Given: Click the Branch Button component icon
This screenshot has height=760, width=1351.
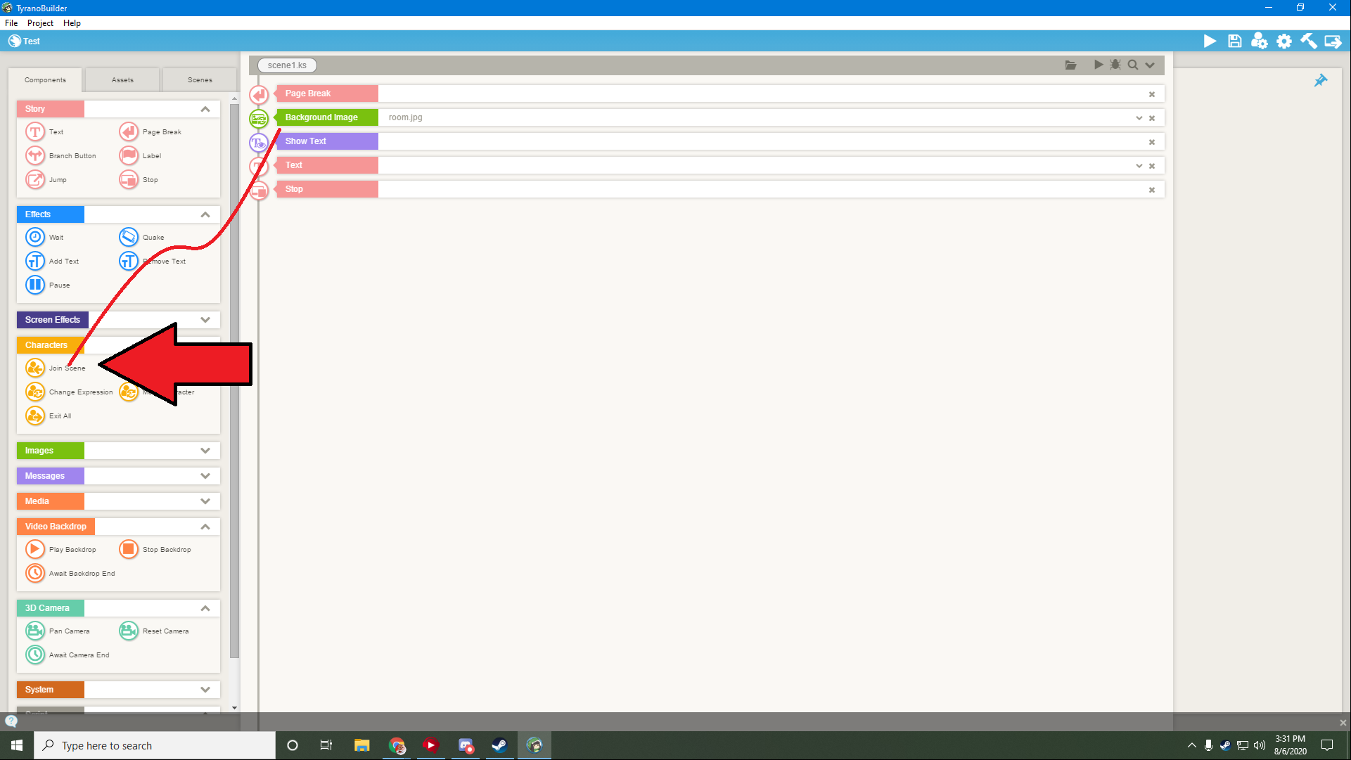Looking at the screenshot, I should coord(34,155).
